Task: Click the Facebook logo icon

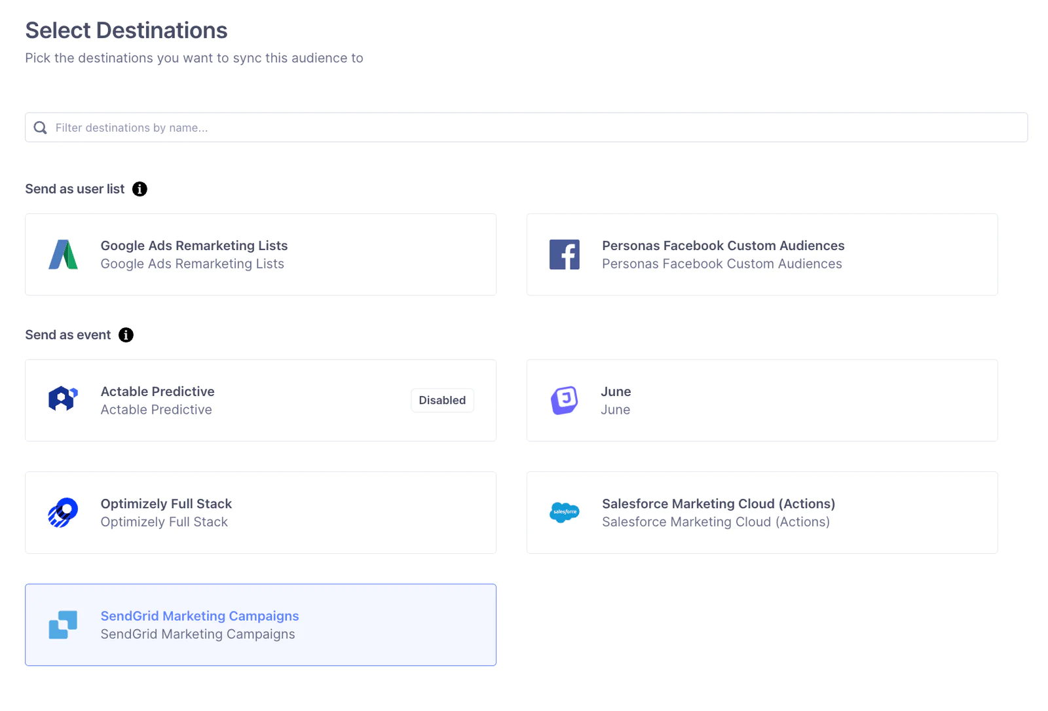Action: (565, 255)
